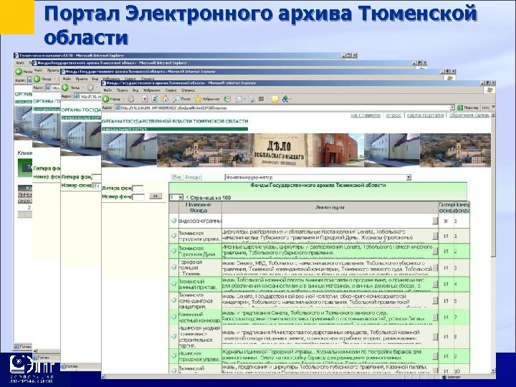516x387 pixels.
Task: Click the scroll up arrow of front window
Action: point(492,115)
